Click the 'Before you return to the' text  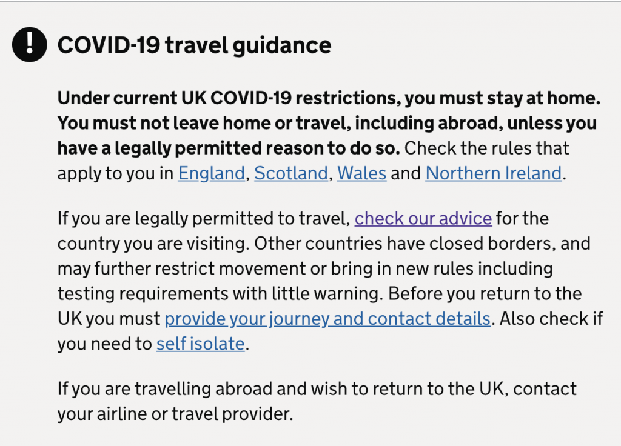point(485,294)
